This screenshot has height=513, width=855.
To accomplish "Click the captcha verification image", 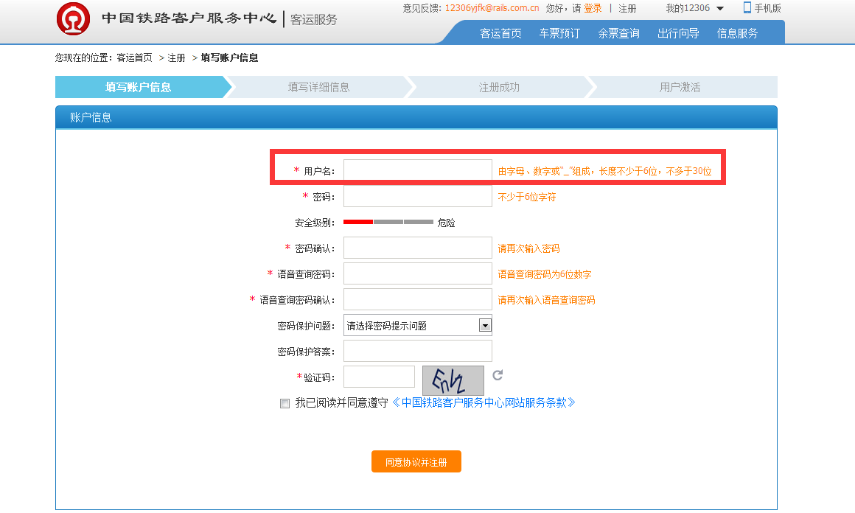I will tap(453, 380).
